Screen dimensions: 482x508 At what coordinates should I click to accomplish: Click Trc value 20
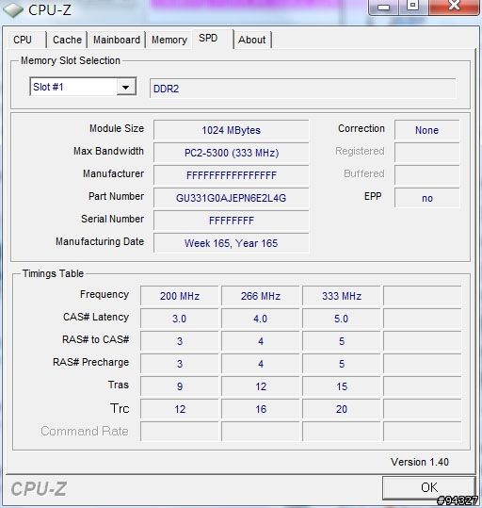coord(342,409)
